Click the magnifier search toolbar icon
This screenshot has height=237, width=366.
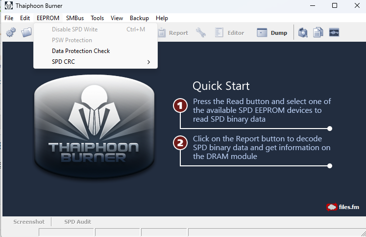point(303,32)
